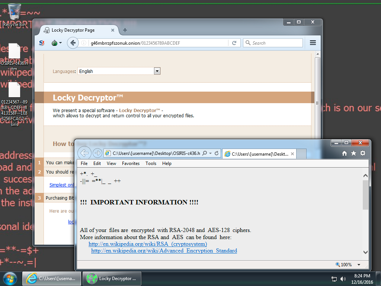Click the IE zoom level 100% button
This screenshot has width=381, height=286.
pos(343,265)
